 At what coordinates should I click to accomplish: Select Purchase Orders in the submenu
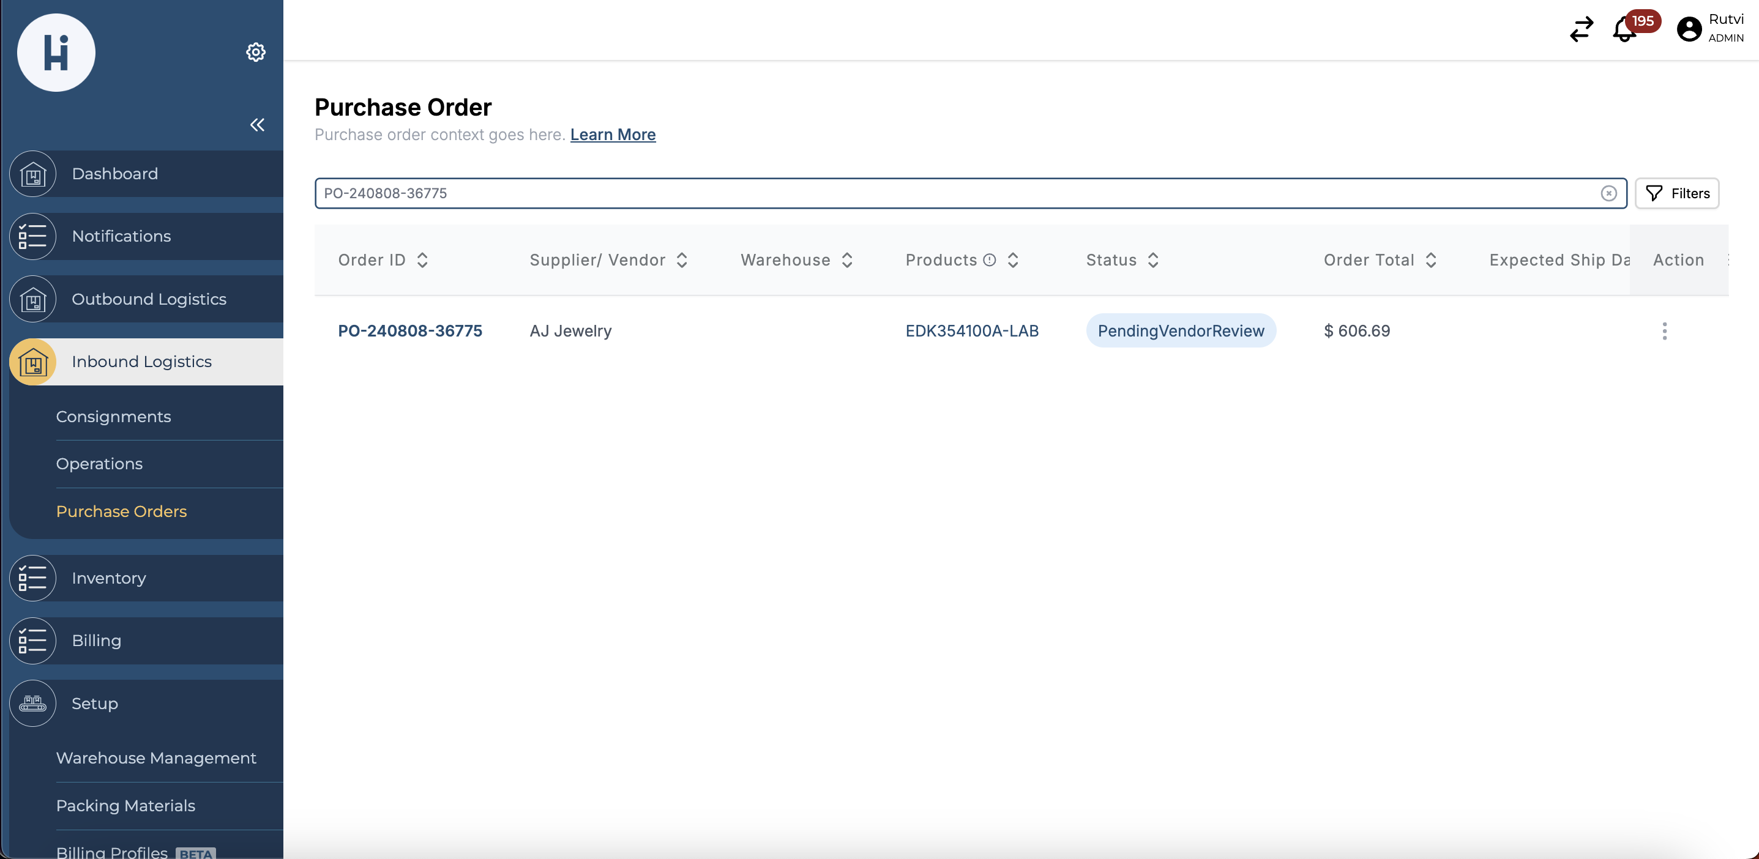[x=122, y=511]
